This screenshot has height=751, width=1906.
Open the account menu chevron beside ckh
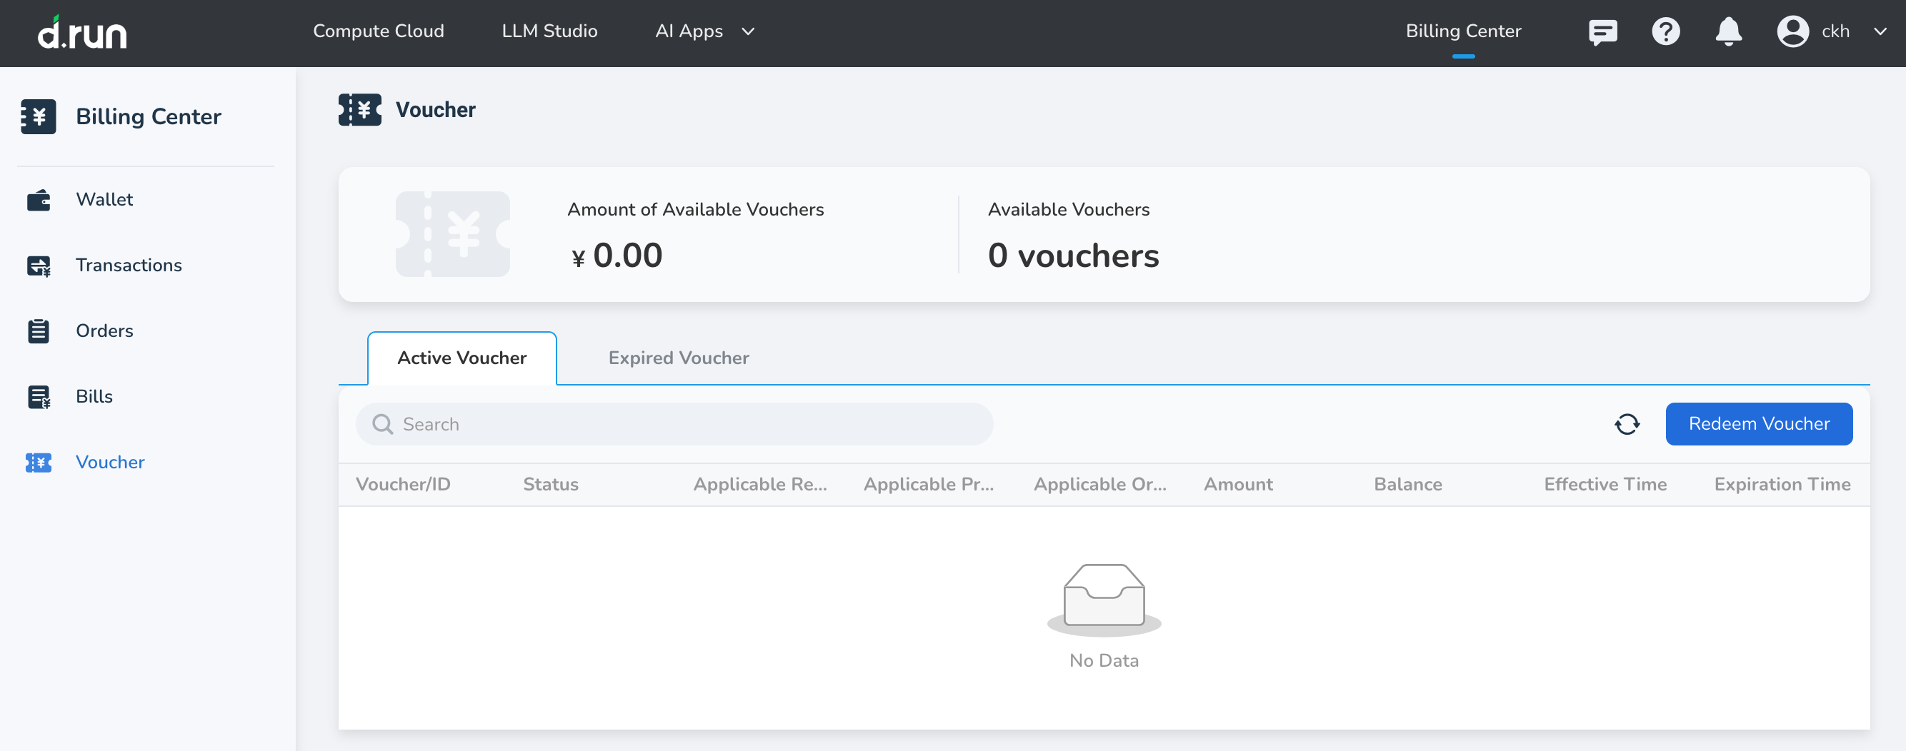pyautogui.click(x=1880, y=32)
